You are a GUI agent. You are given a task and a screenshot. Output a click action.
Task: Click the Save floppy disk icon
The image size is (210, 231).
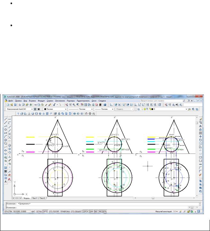point(15,105)
